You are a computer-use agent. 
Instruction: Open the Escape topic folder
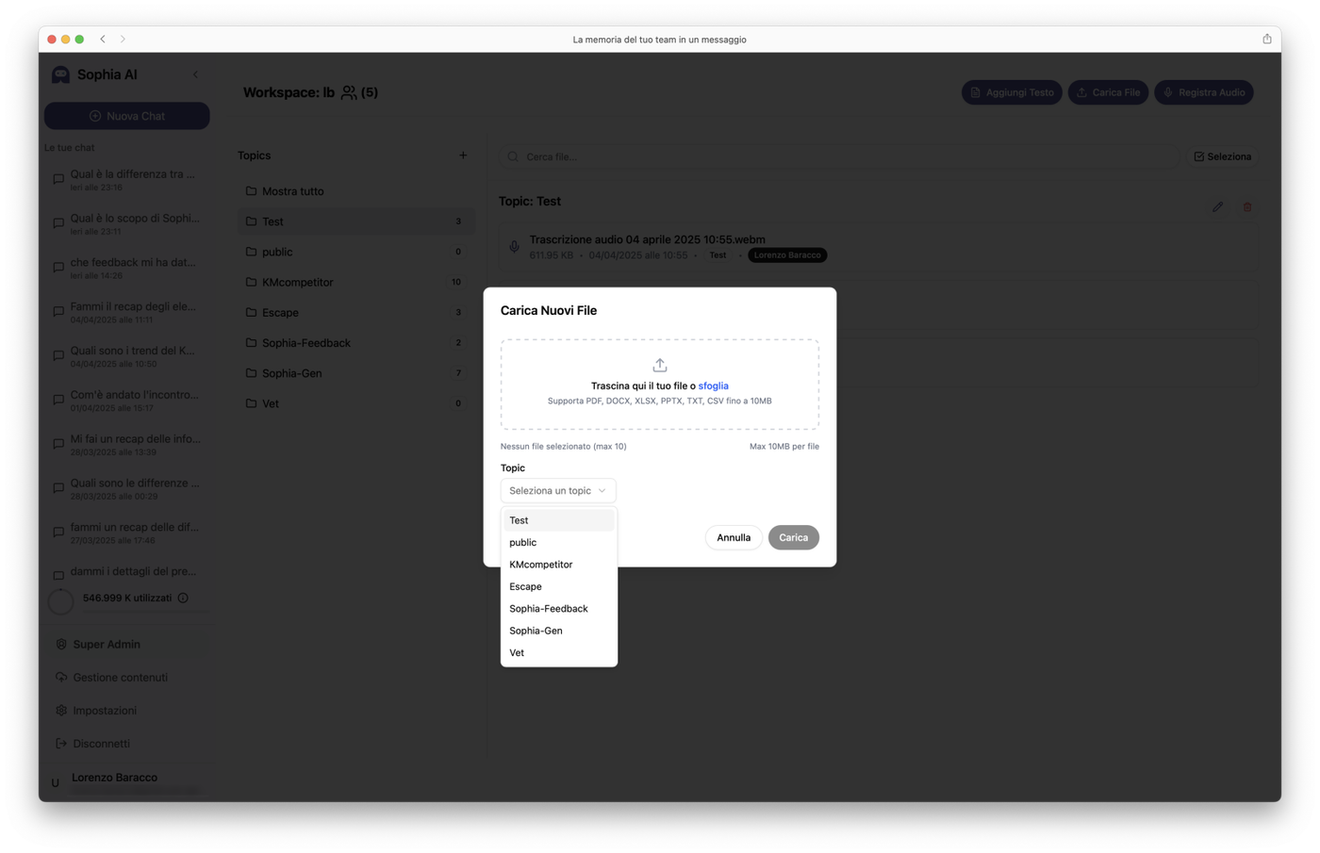(x=356, y=312)
